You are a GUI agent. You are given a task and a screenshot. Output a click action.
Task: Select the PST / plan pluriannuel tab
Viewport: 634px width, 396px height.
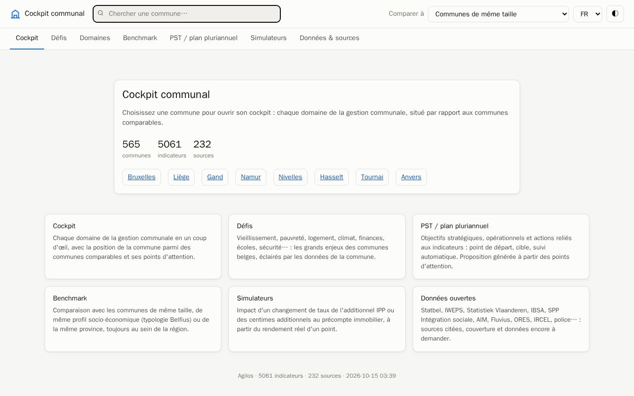[x=204, y=38]
